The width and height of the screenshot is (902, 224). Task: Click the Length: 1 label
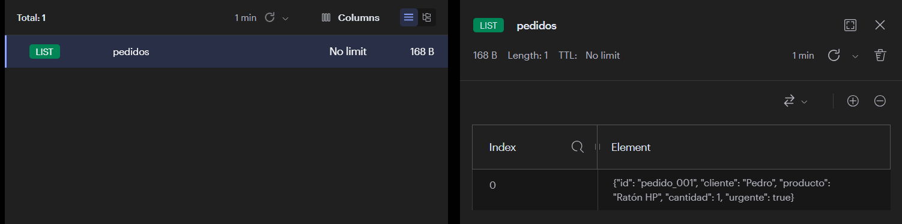click(x=528, y=56)
